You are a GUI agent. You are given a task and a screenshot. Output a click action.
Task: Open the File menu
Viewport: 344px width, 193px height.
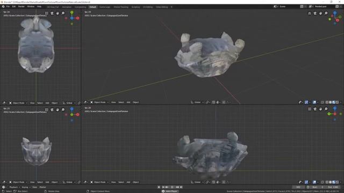(8, 6)
